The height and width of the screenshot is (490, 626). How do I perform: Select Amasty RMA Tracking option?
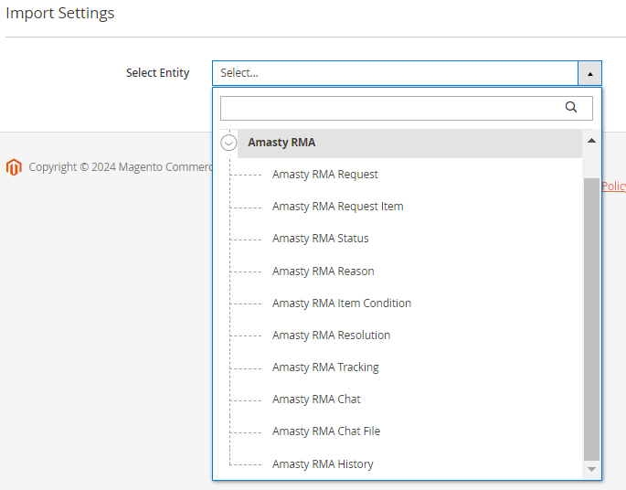(325, 367)
